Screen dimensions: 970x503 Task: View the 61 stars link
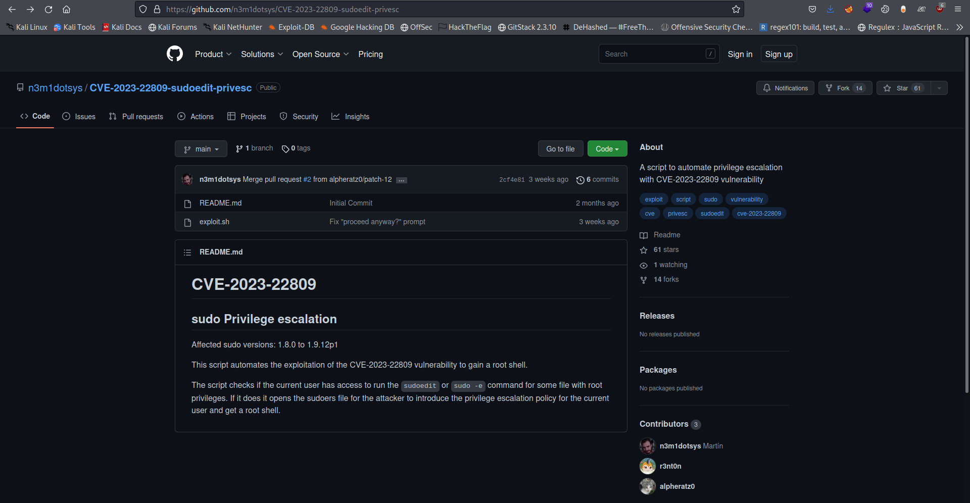pos(659,250)
